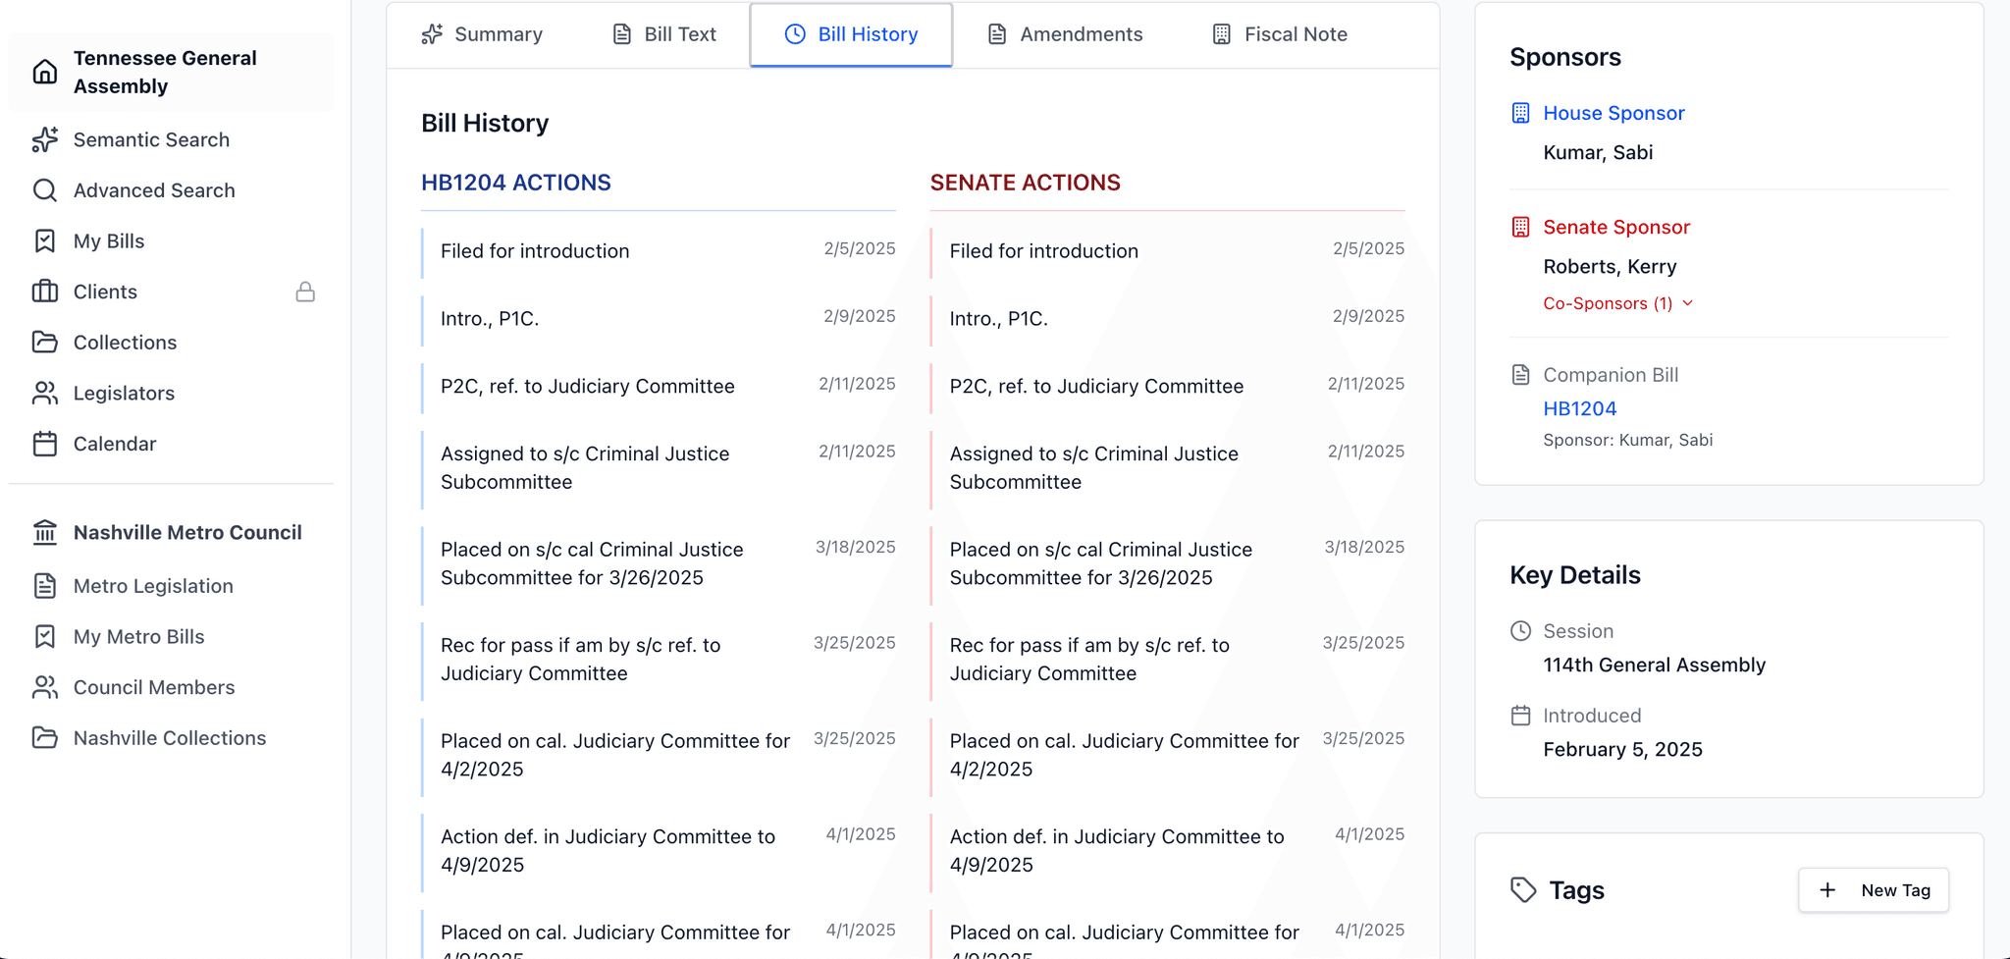Go to Nashville Collections in the sidebar
This screenshot has height=959, width=2010.
point(170,738)
